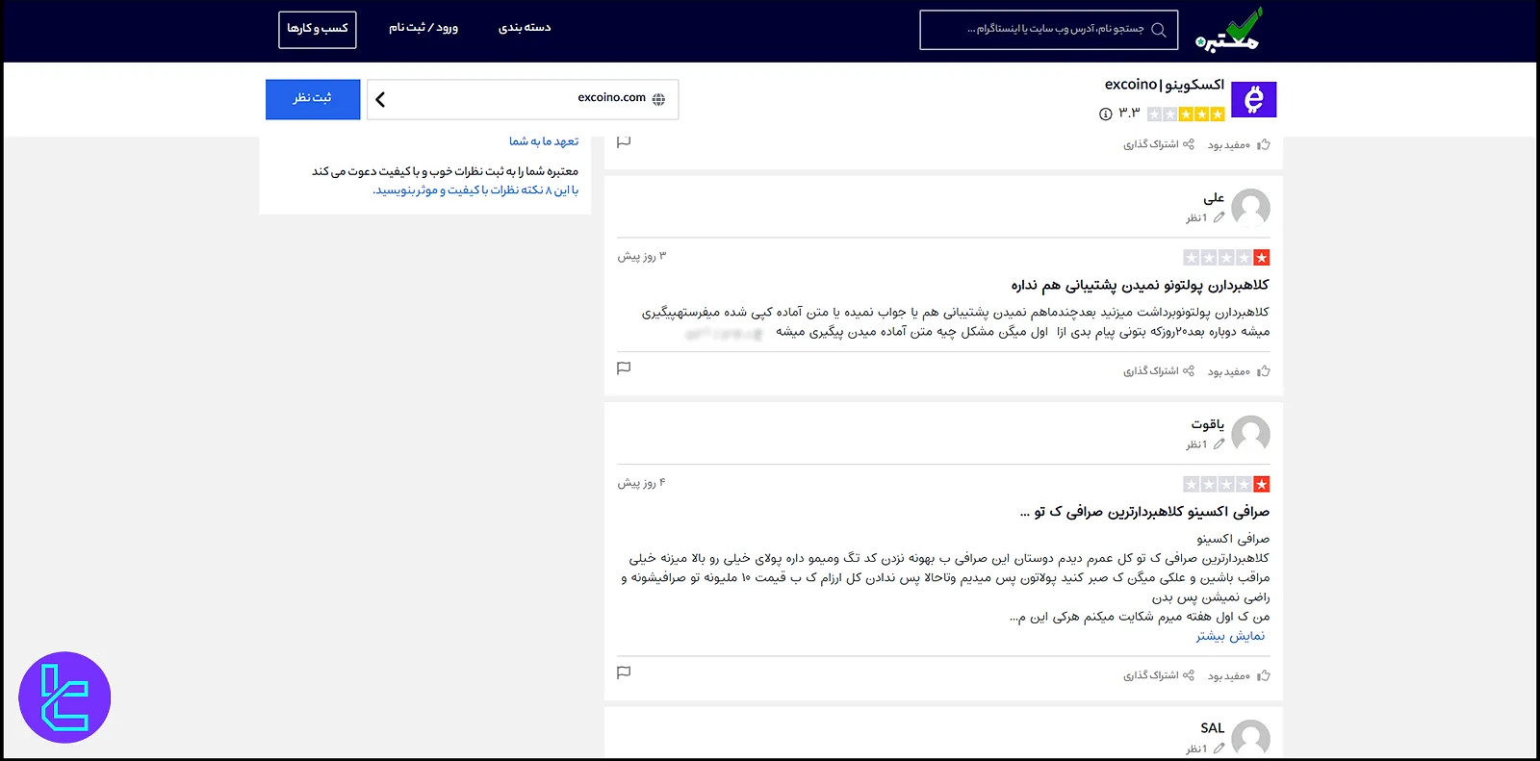This screenshot has width=1540, height=761.
Task: Flag علی's review with the report icon
Action: 624,368
